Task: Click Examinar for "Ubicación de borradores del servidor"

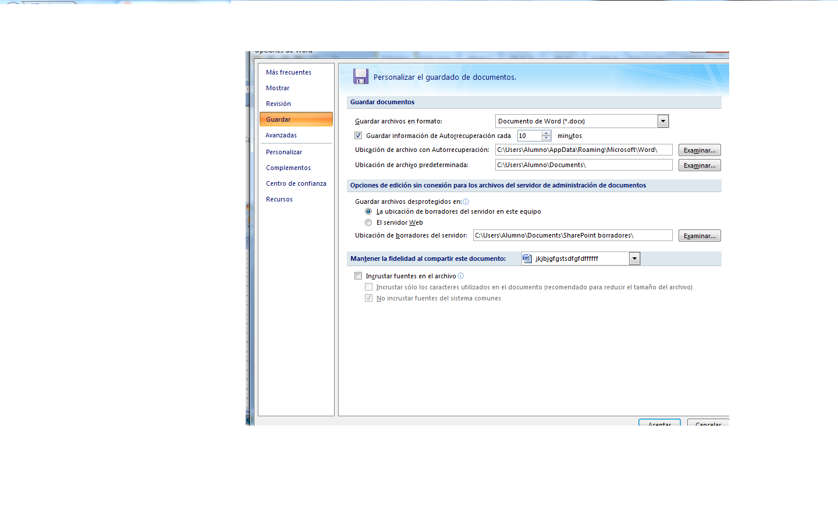Action: tap(699, 235)
